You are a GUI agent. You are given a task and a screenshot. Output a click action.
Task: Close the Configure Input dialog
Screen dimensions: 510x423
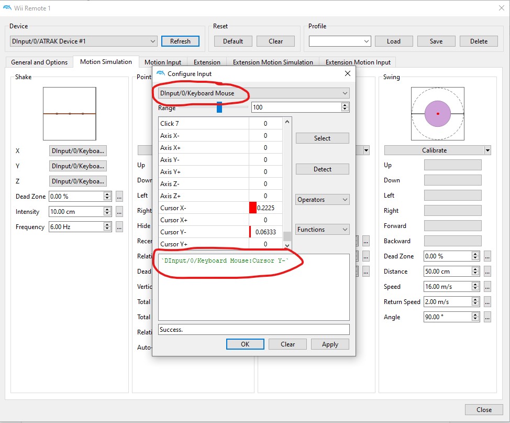pos(347,73)
